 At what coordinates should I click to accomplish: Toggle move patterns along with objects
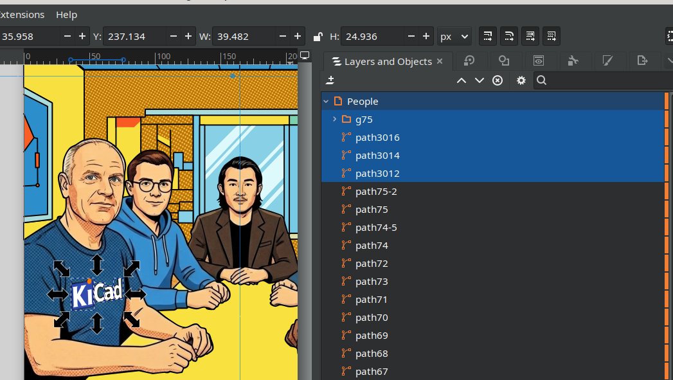(x=551, y=36)
